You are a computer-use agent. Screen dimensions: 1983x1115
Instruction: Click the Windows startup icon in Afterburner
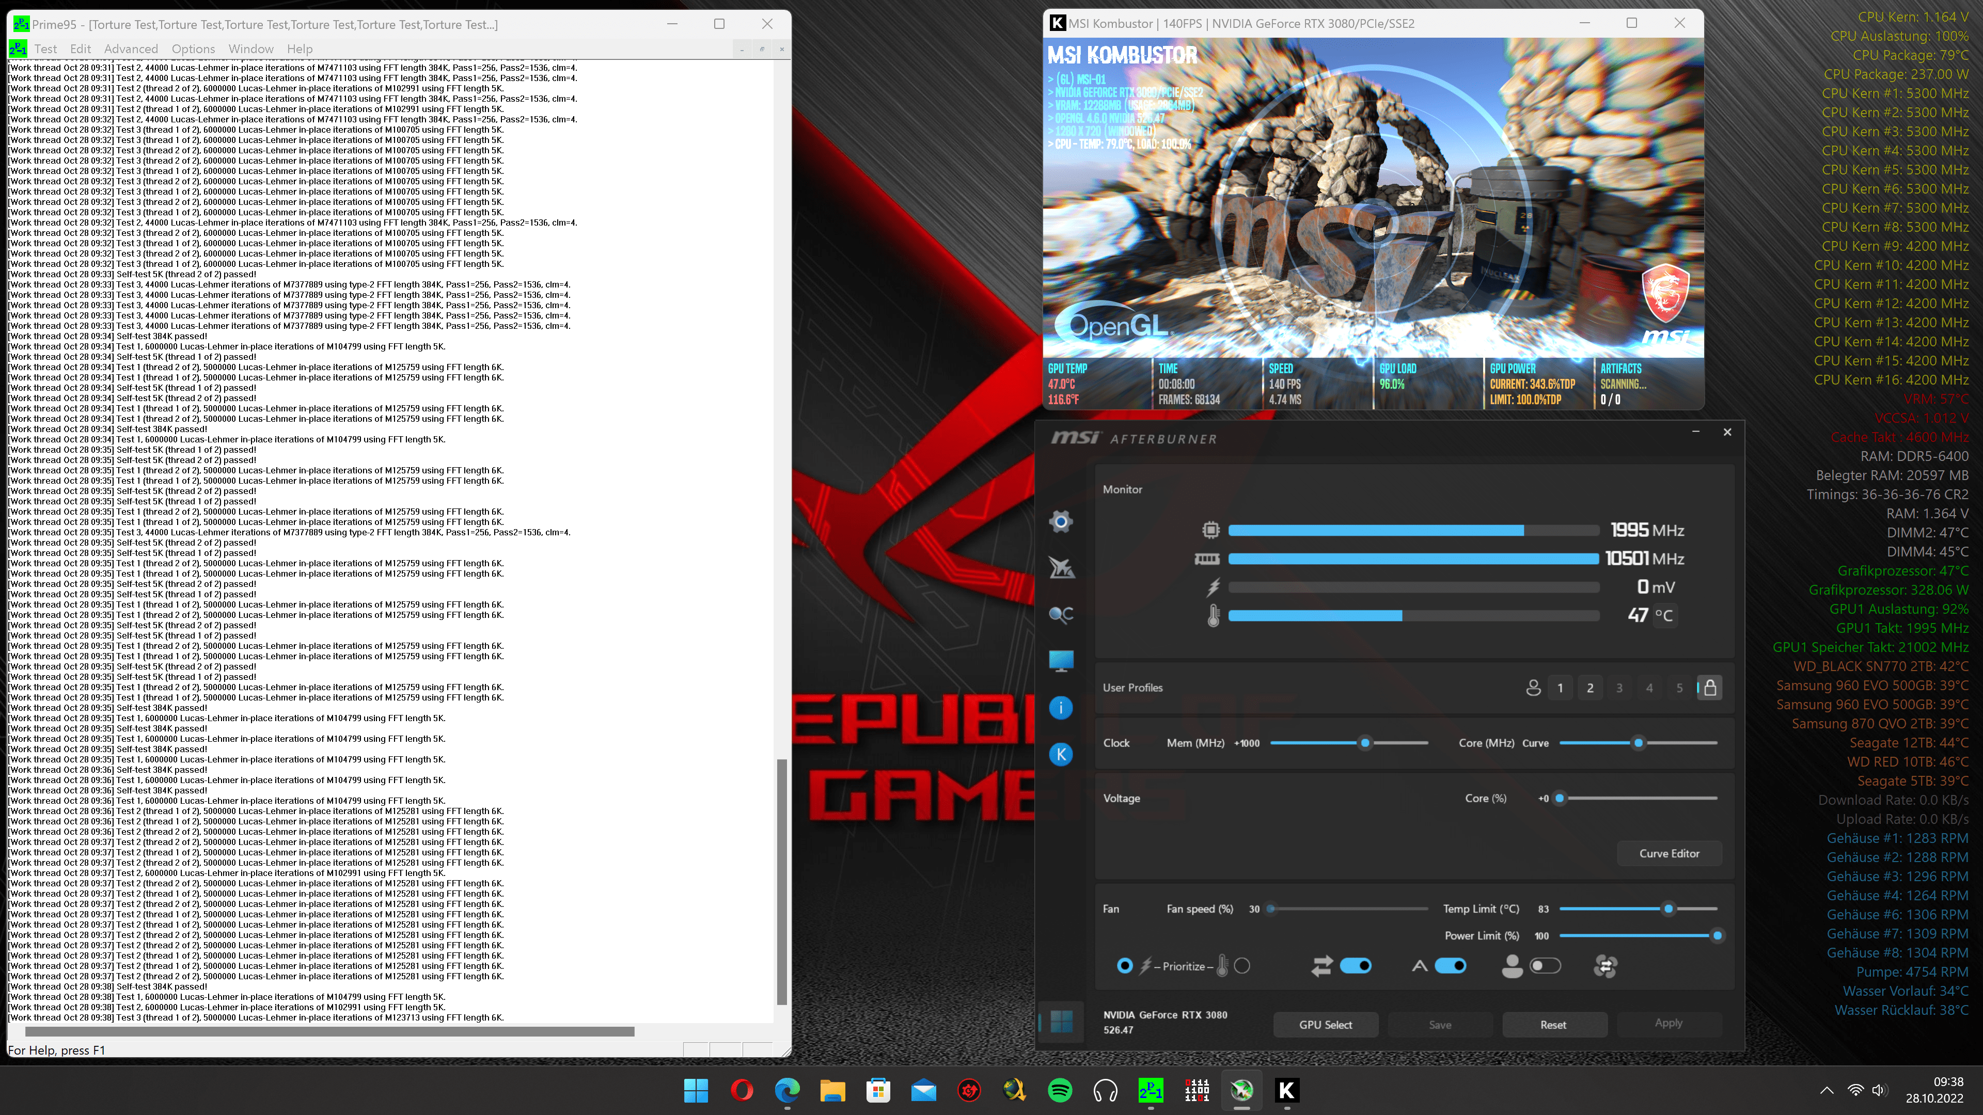coord(1061,1022)
